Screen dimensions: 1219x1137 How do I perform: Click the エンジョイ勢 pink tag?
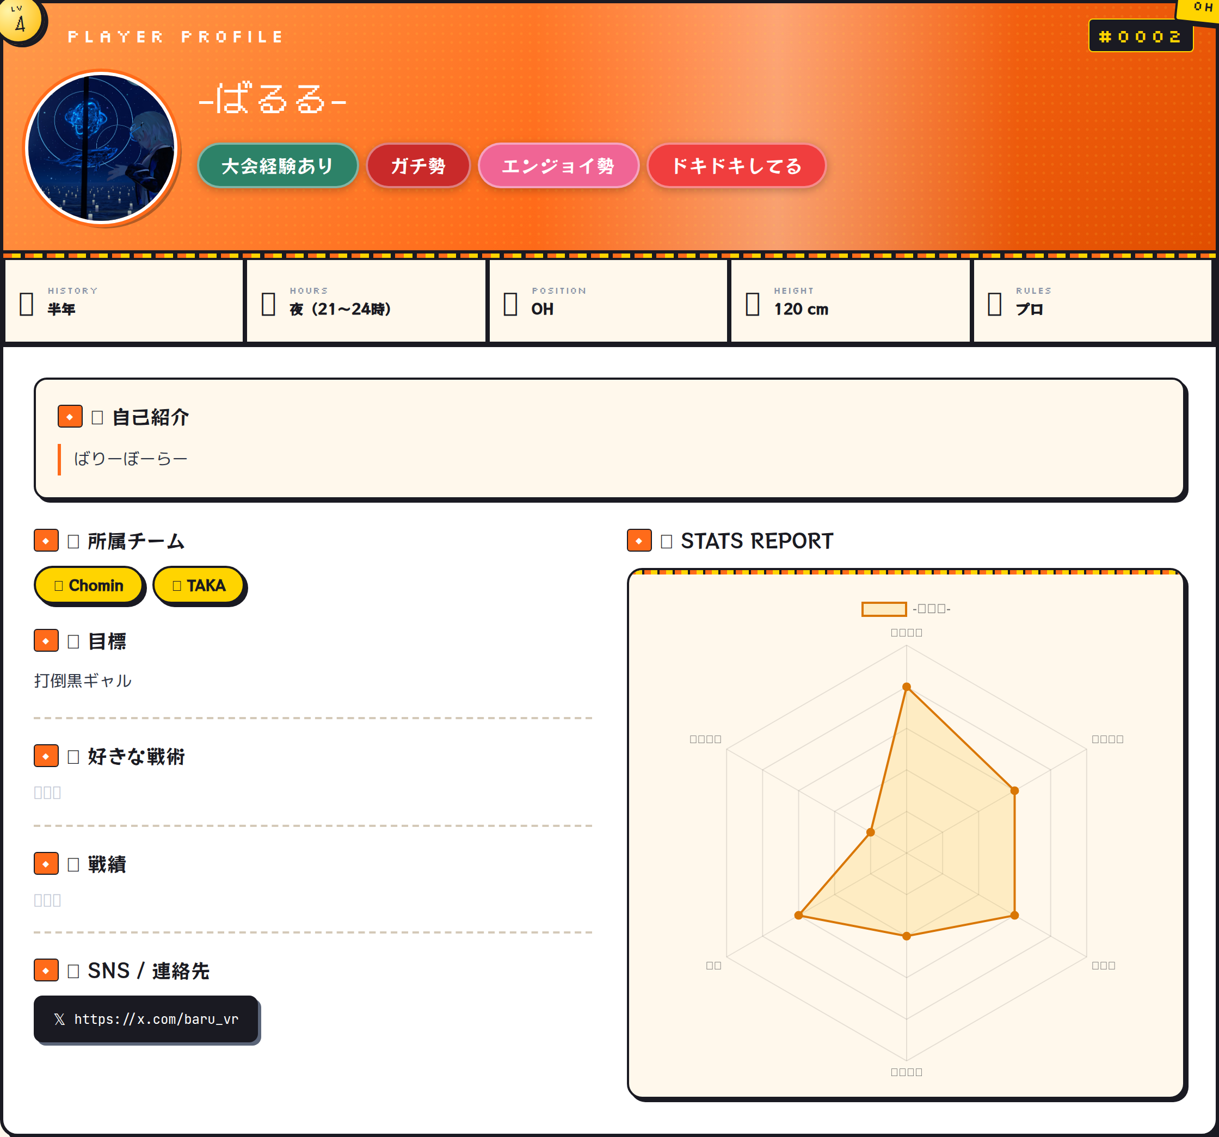pyautogui.click(x=557, y=165)
